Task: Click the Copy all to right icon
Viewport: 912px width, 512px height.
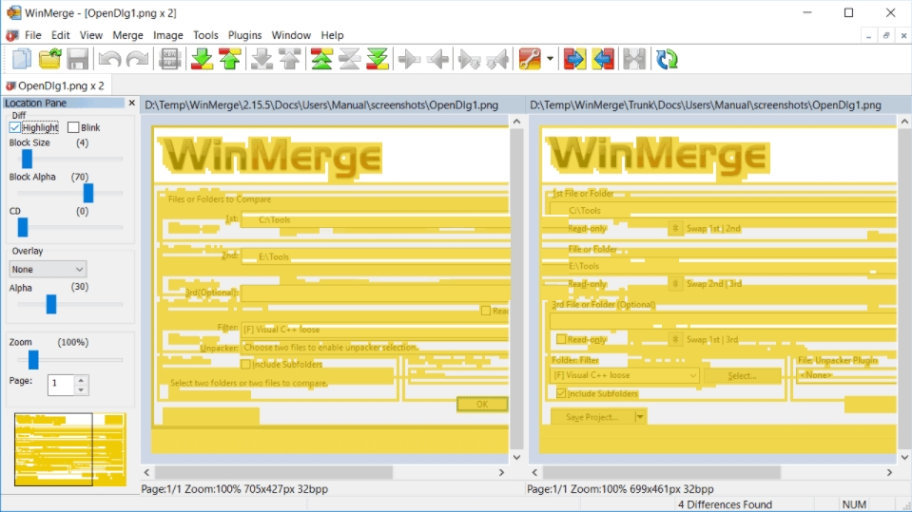Action: point(574,59)
